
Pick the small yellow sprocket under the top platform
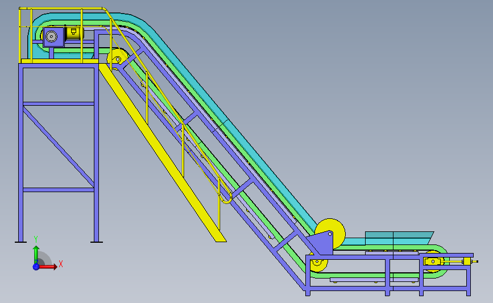117,59
